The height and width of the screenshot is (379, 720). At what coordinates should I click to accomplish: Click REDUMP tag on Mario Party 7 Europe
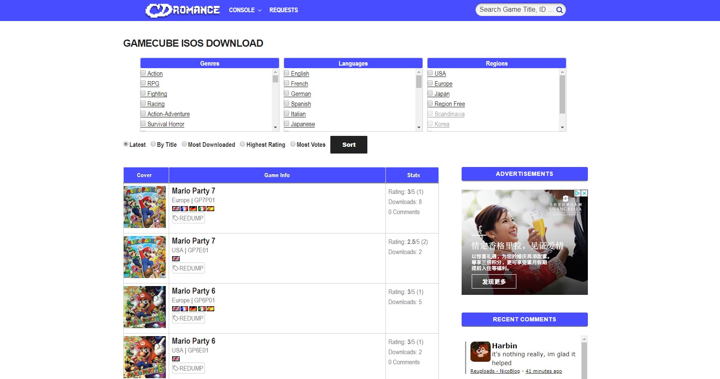188,218
